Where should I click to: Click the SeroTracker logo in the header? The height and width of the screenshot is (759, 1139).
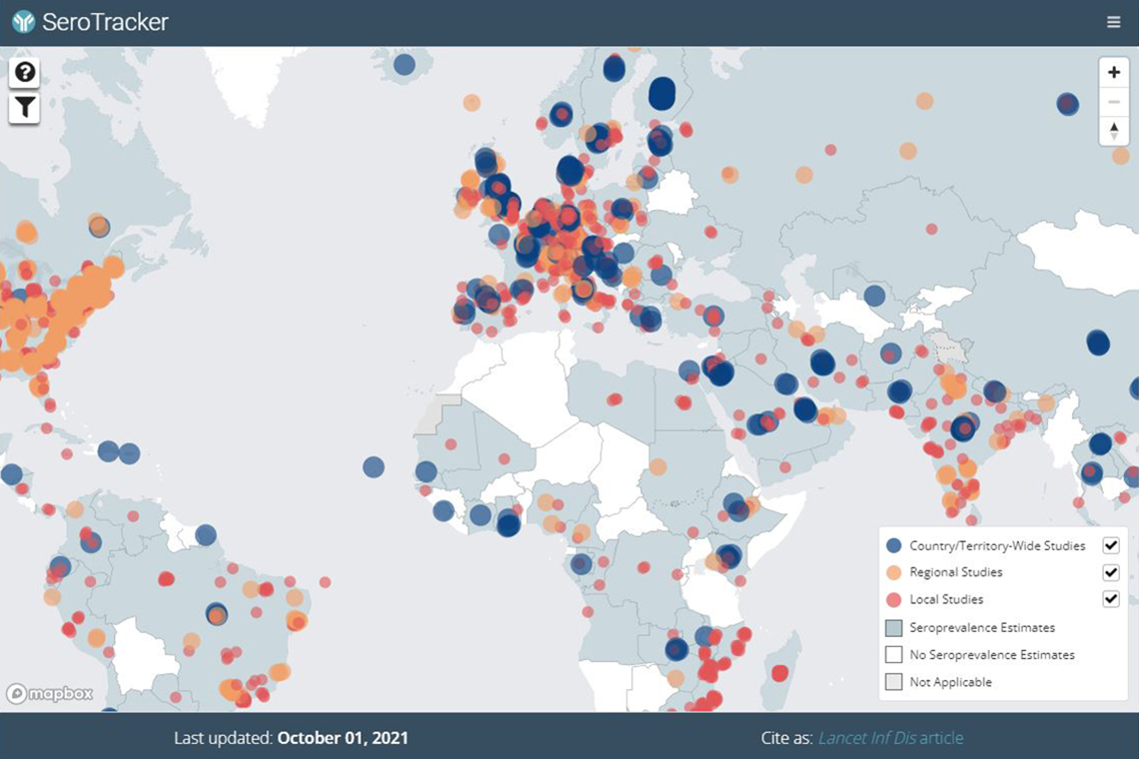point(90,20)
